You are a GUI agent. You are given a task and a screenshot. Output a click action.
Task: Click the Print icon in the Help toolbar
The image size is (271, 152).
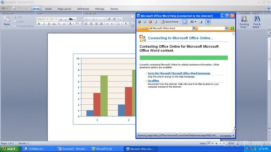click(x=201, y=22)
